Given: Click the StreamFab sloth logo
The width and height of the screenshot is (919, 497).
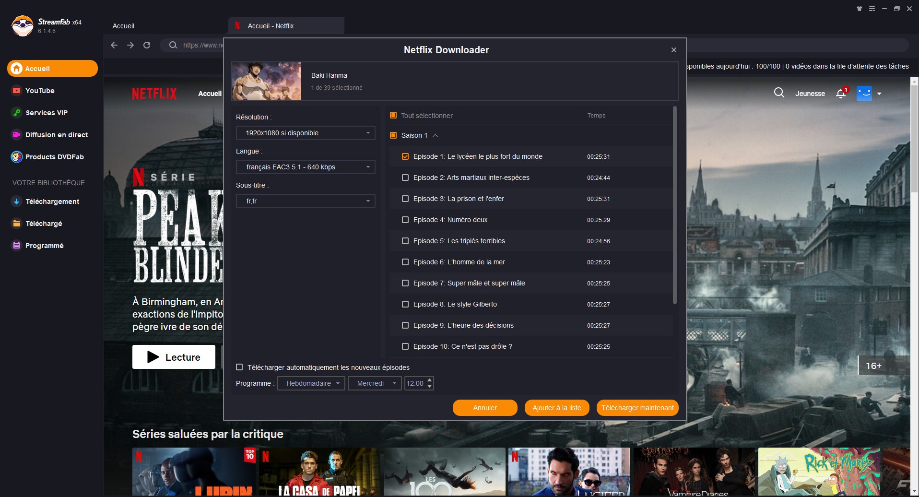Looking at the screenshot, I should tap(23, 26).
